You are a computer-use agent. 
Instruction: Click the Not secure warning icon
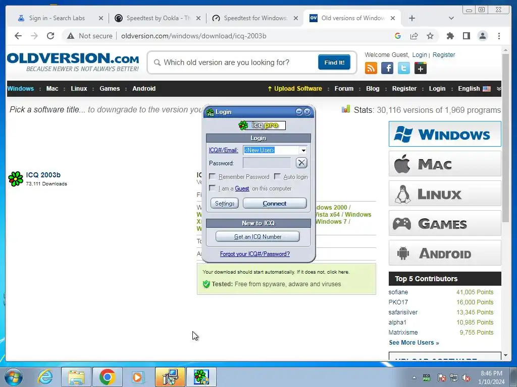(x=71, y=36)
